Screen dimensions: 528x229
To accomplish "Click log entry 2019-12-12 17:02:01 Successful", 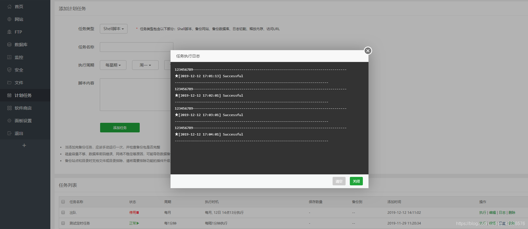I will tap(209, 95).
